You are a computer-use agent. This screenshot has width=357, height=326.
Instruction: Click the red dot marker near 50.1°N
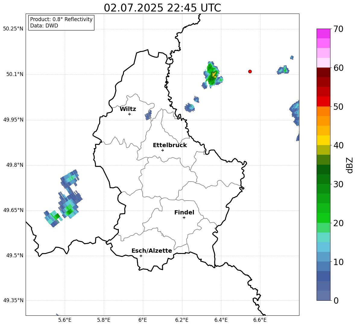pyautogui.click(x=250, y=71)
